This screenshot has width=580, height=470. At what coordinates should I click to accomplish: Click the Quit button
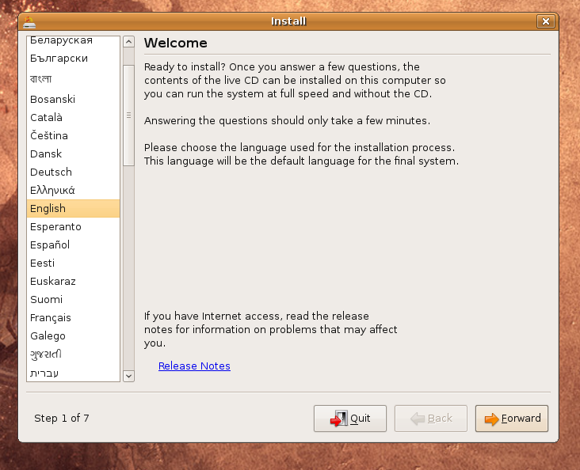350,419
